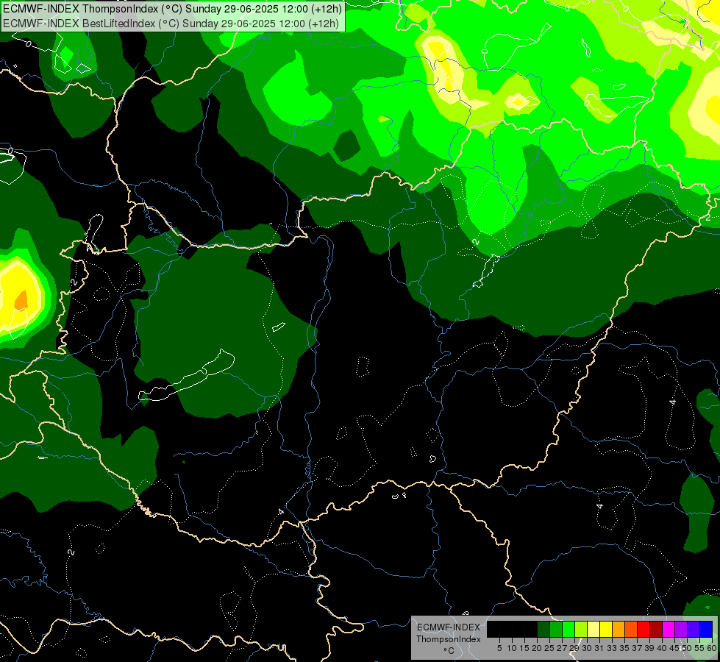The image size is (720, 662).
Task: Click the ThompsonIndex title line in header
Action: (172, 8)
